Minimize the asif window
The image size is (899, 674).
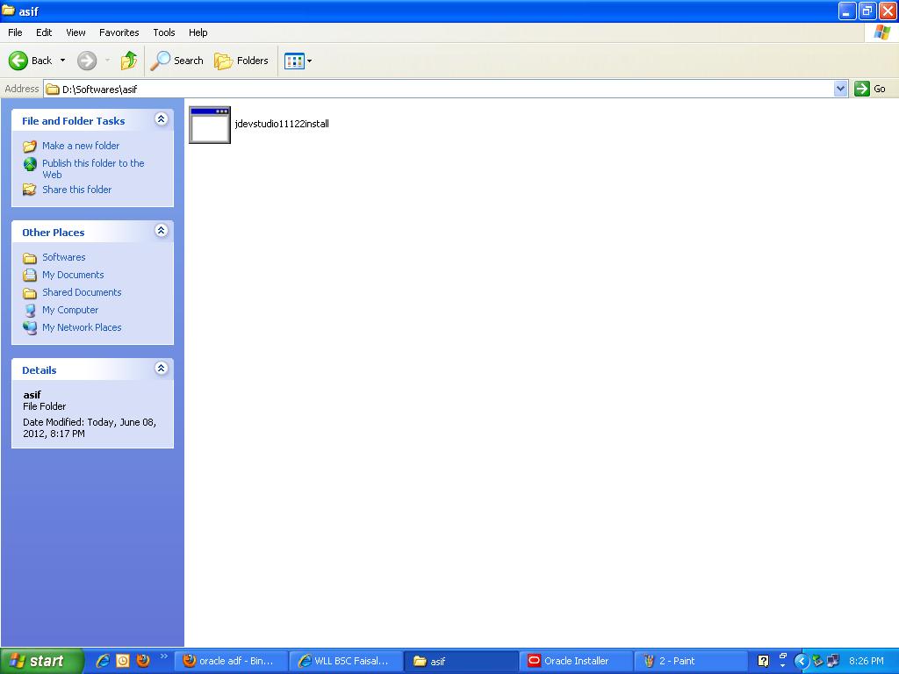tap(847, 11)
